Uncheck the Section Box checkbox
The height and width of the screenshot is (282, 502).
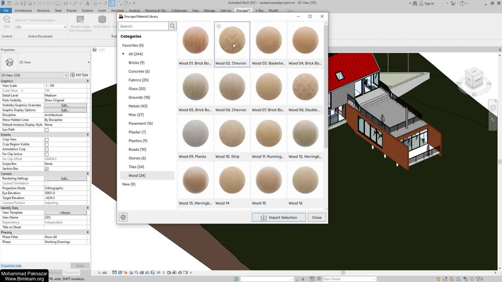tap(47, 169)
